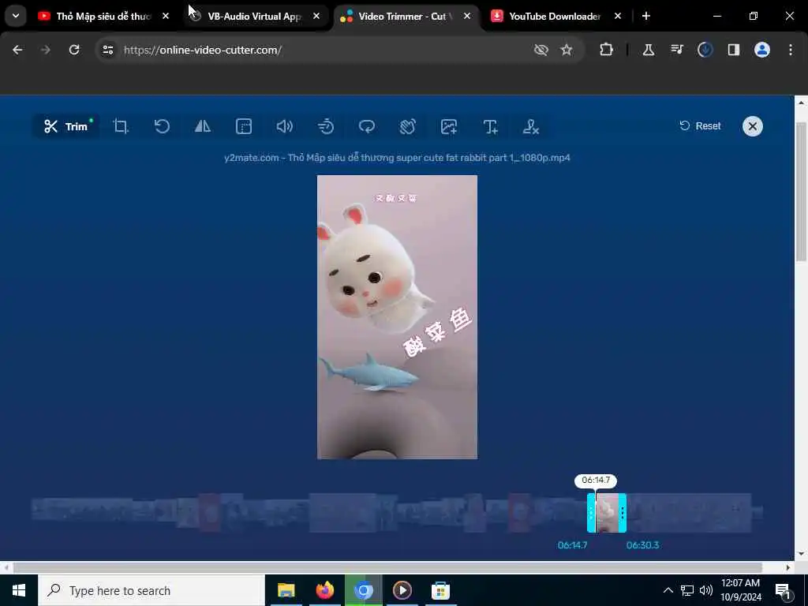Click the left trim handle on timeline

coord(591,513)
